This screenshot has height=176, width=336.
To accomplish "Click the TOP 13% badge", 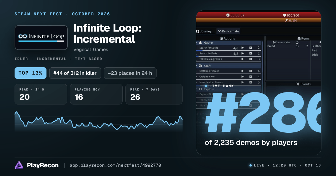I will pyautogui.click(x=30, y=73).
